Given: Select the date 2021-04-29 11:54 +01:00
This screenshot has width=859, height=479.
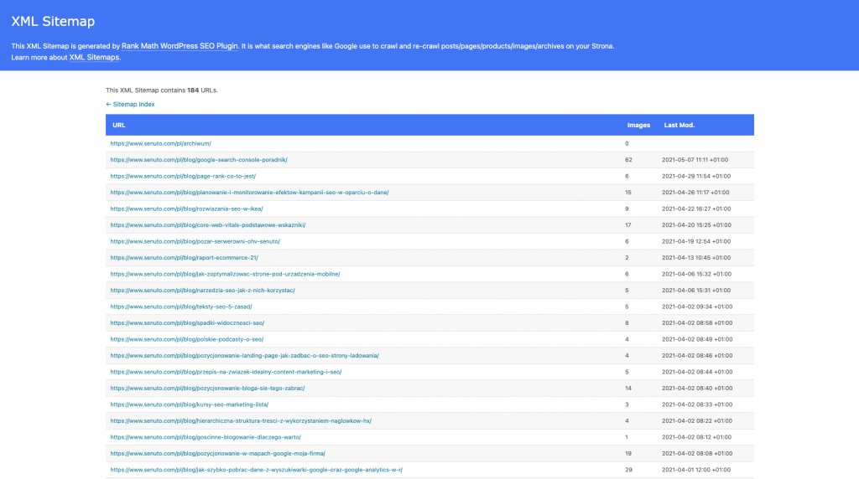Looking at the screenshot, I should pos(695,177).
